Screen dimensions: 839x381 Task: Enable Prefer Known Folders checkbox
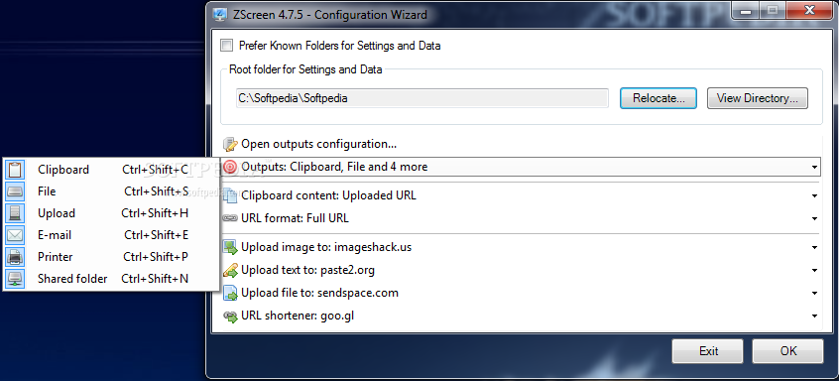click(x=227, y=46)
